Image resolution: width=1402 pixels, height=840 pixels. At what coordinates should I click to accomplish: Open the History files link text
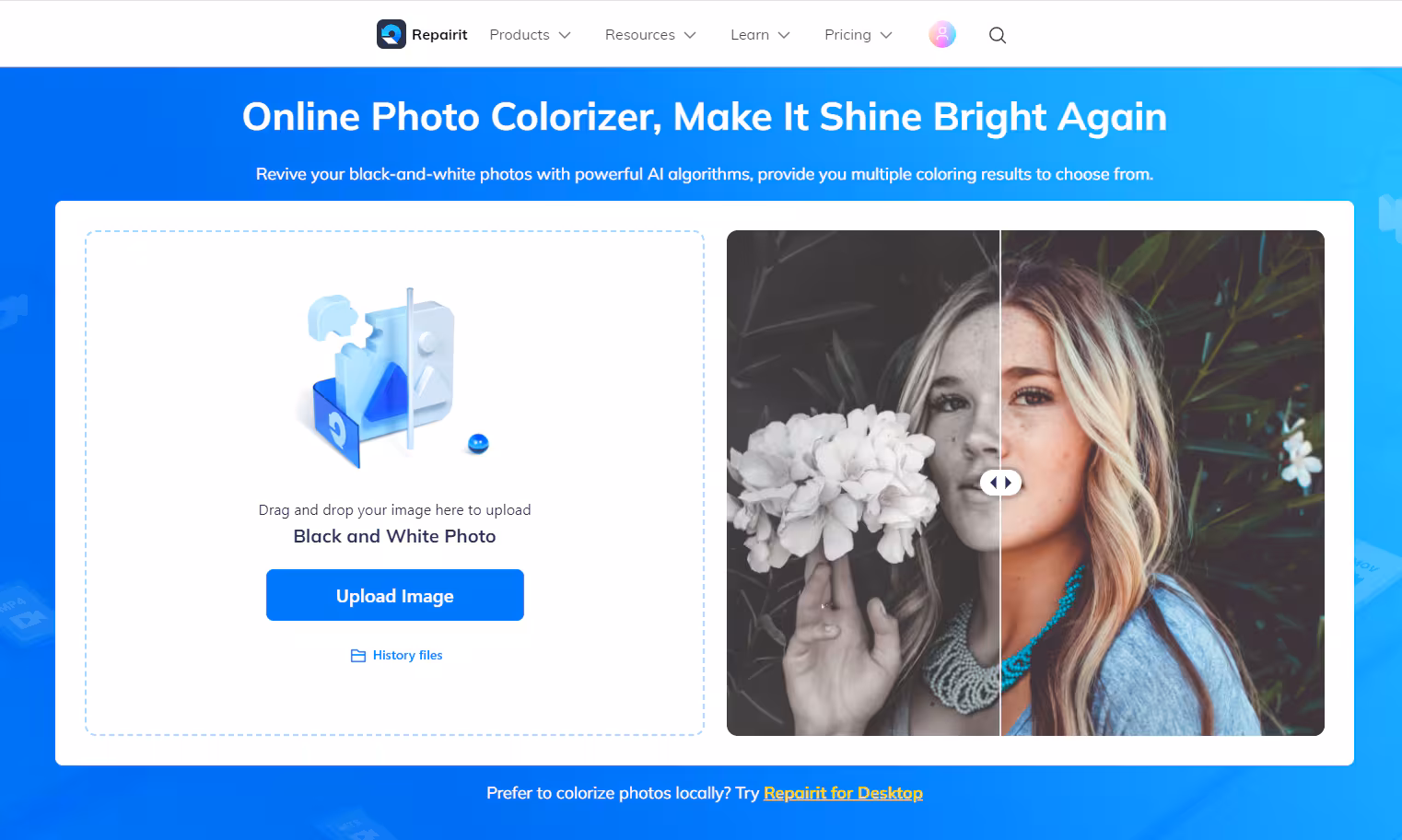[x=407, y=656]
